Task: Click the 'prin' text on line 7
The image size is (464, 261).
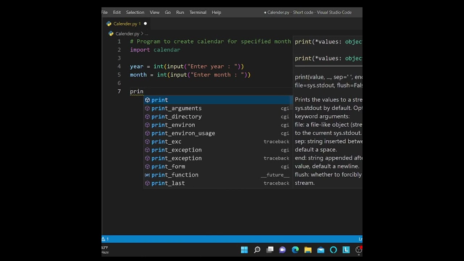Action: coord(137,92)
